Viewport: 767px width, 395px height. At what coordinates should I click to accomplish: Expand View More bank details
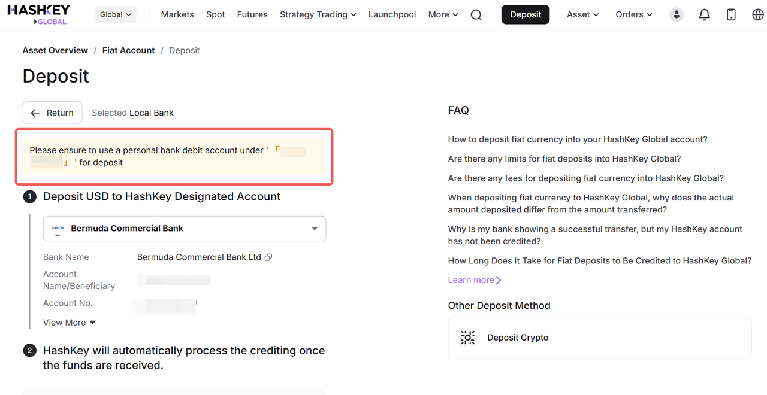click(70, 323)
